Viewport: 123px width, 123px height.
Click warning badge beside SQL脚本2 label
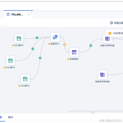point(13,45)
